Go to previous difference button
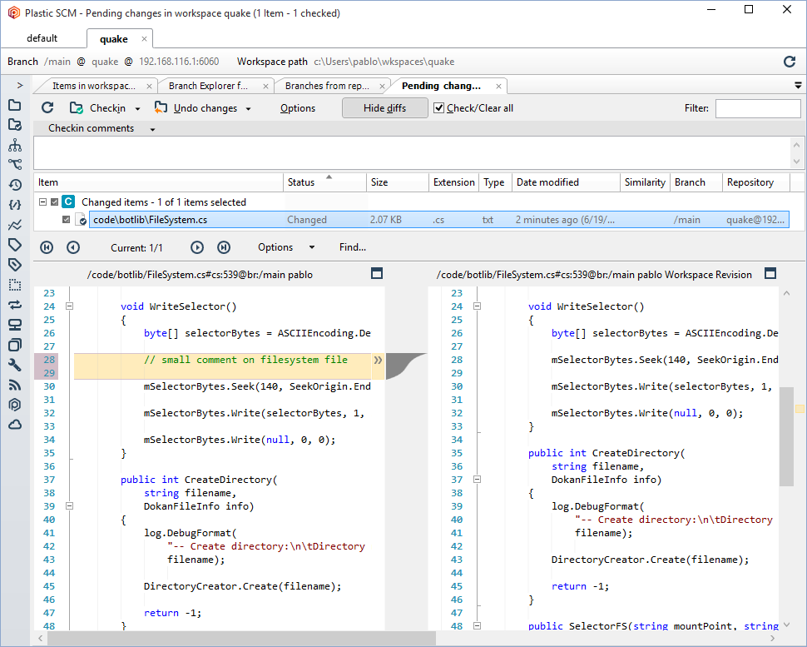The width and height of the screenshot is (807, 647). (x=73, y=248)
